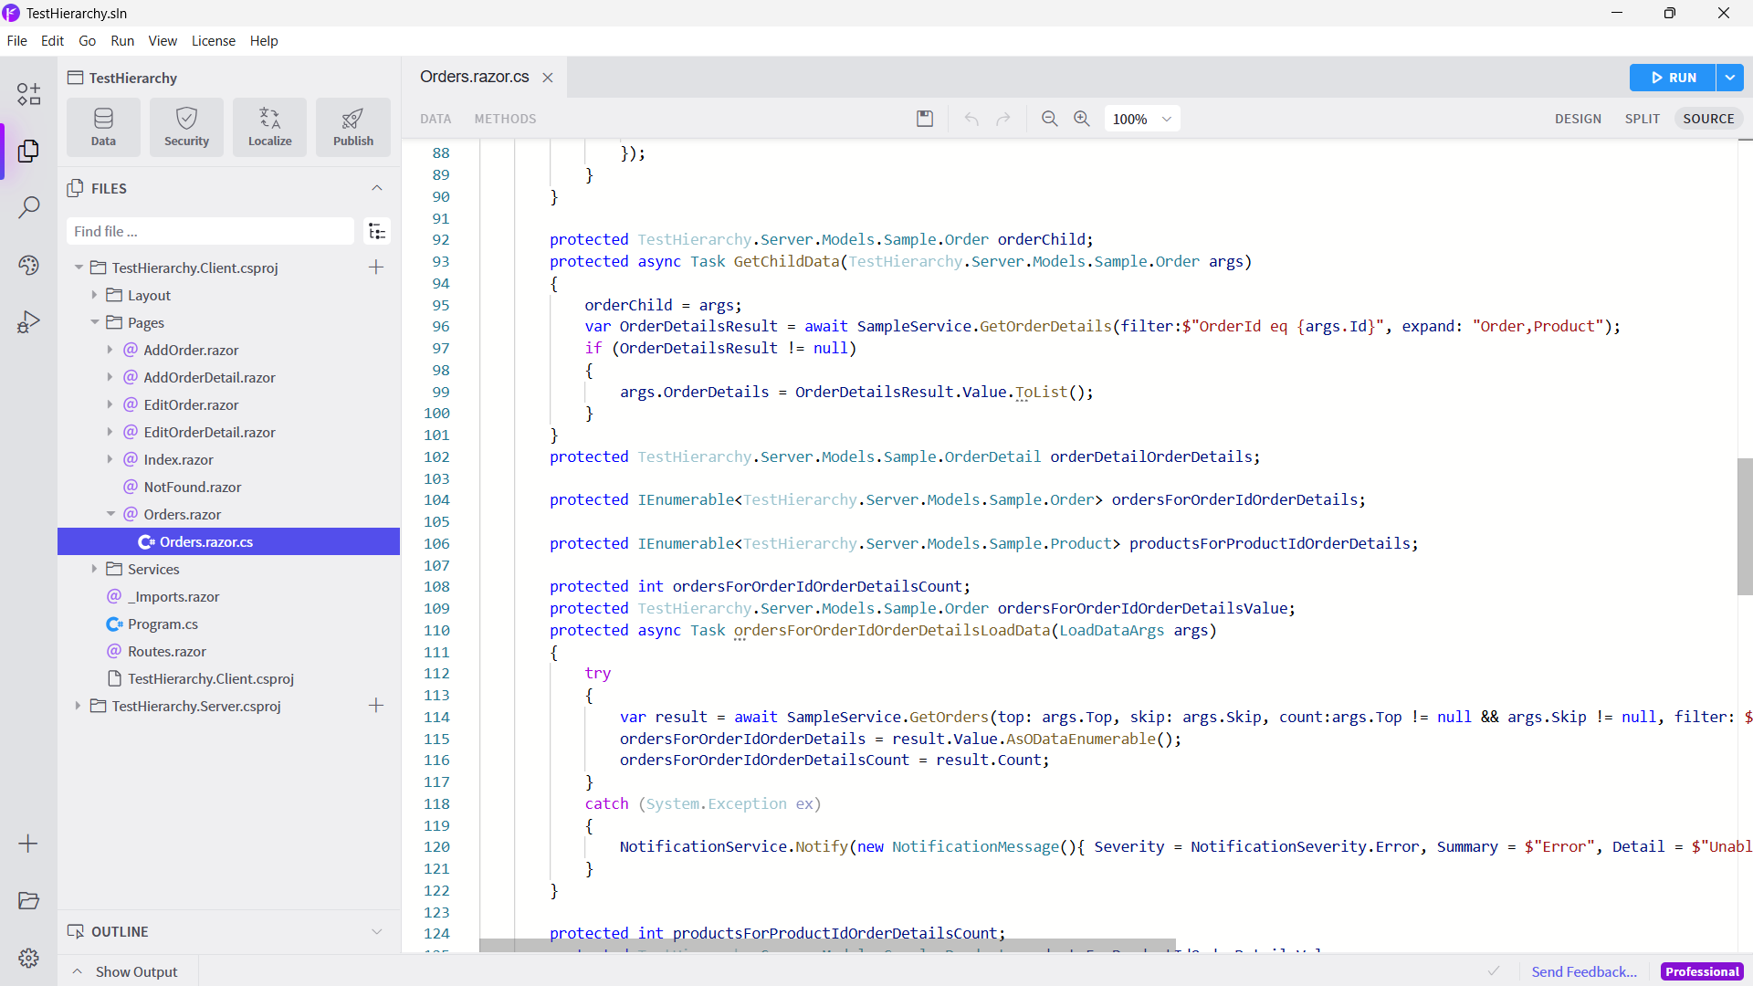Image resolution: width=1753 pixels, height=986 pixels.
Task: Open the Security settings icon
Action: (x=186, y=127)
